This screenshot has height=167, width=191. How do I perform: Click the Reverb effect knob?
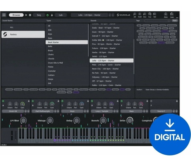coord(103,120)
